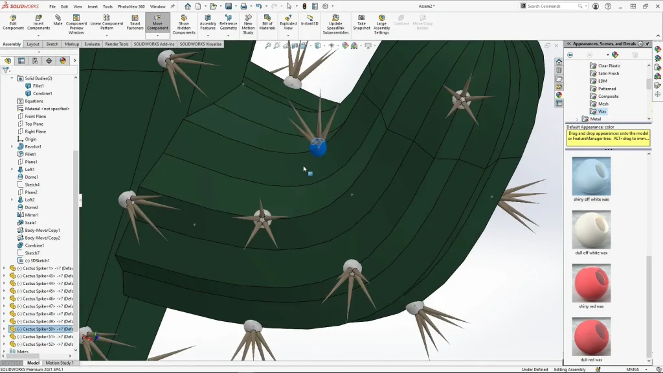Screen dimensions: 663x373
Task: Click the Mate tool in the ribbon
Action: (x=58, y=20)
